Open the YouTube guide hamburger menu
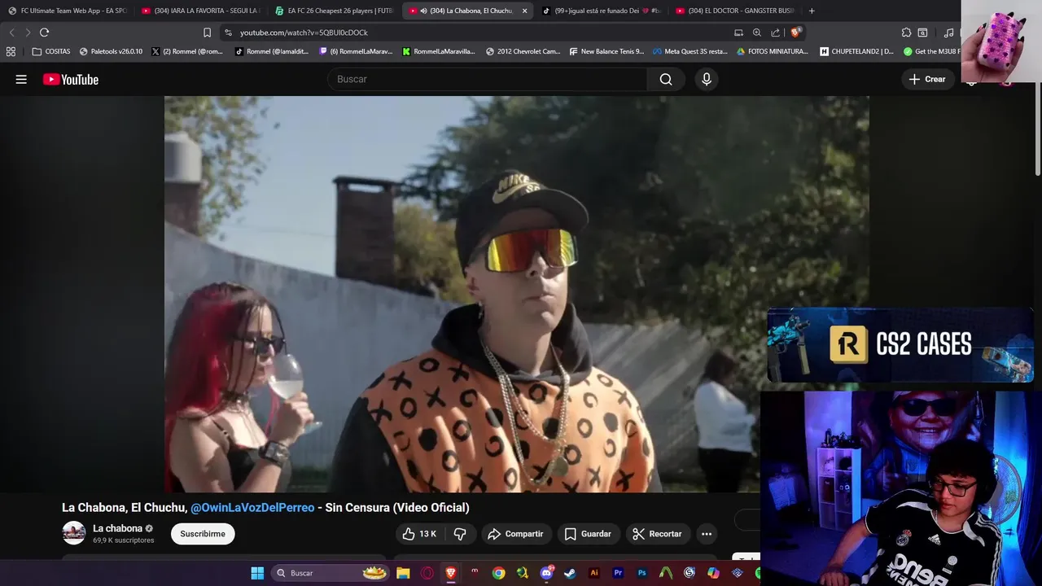Viewport: 1042px width, 586px height. coord(21,79)
